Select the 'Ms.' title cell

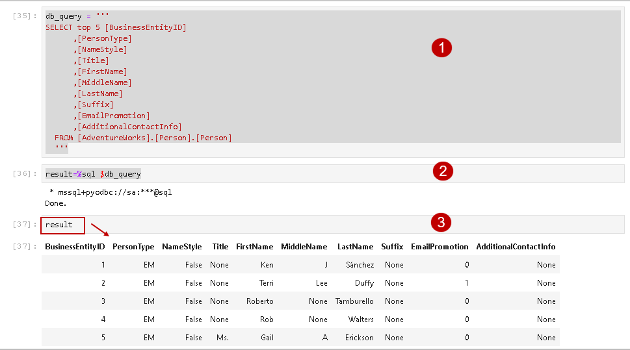coord(222,338)
